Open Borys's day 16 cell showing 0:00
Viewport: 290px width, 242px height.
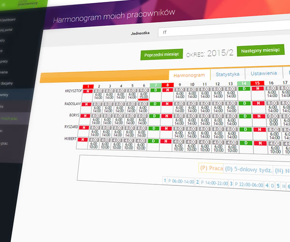point(274,120)
